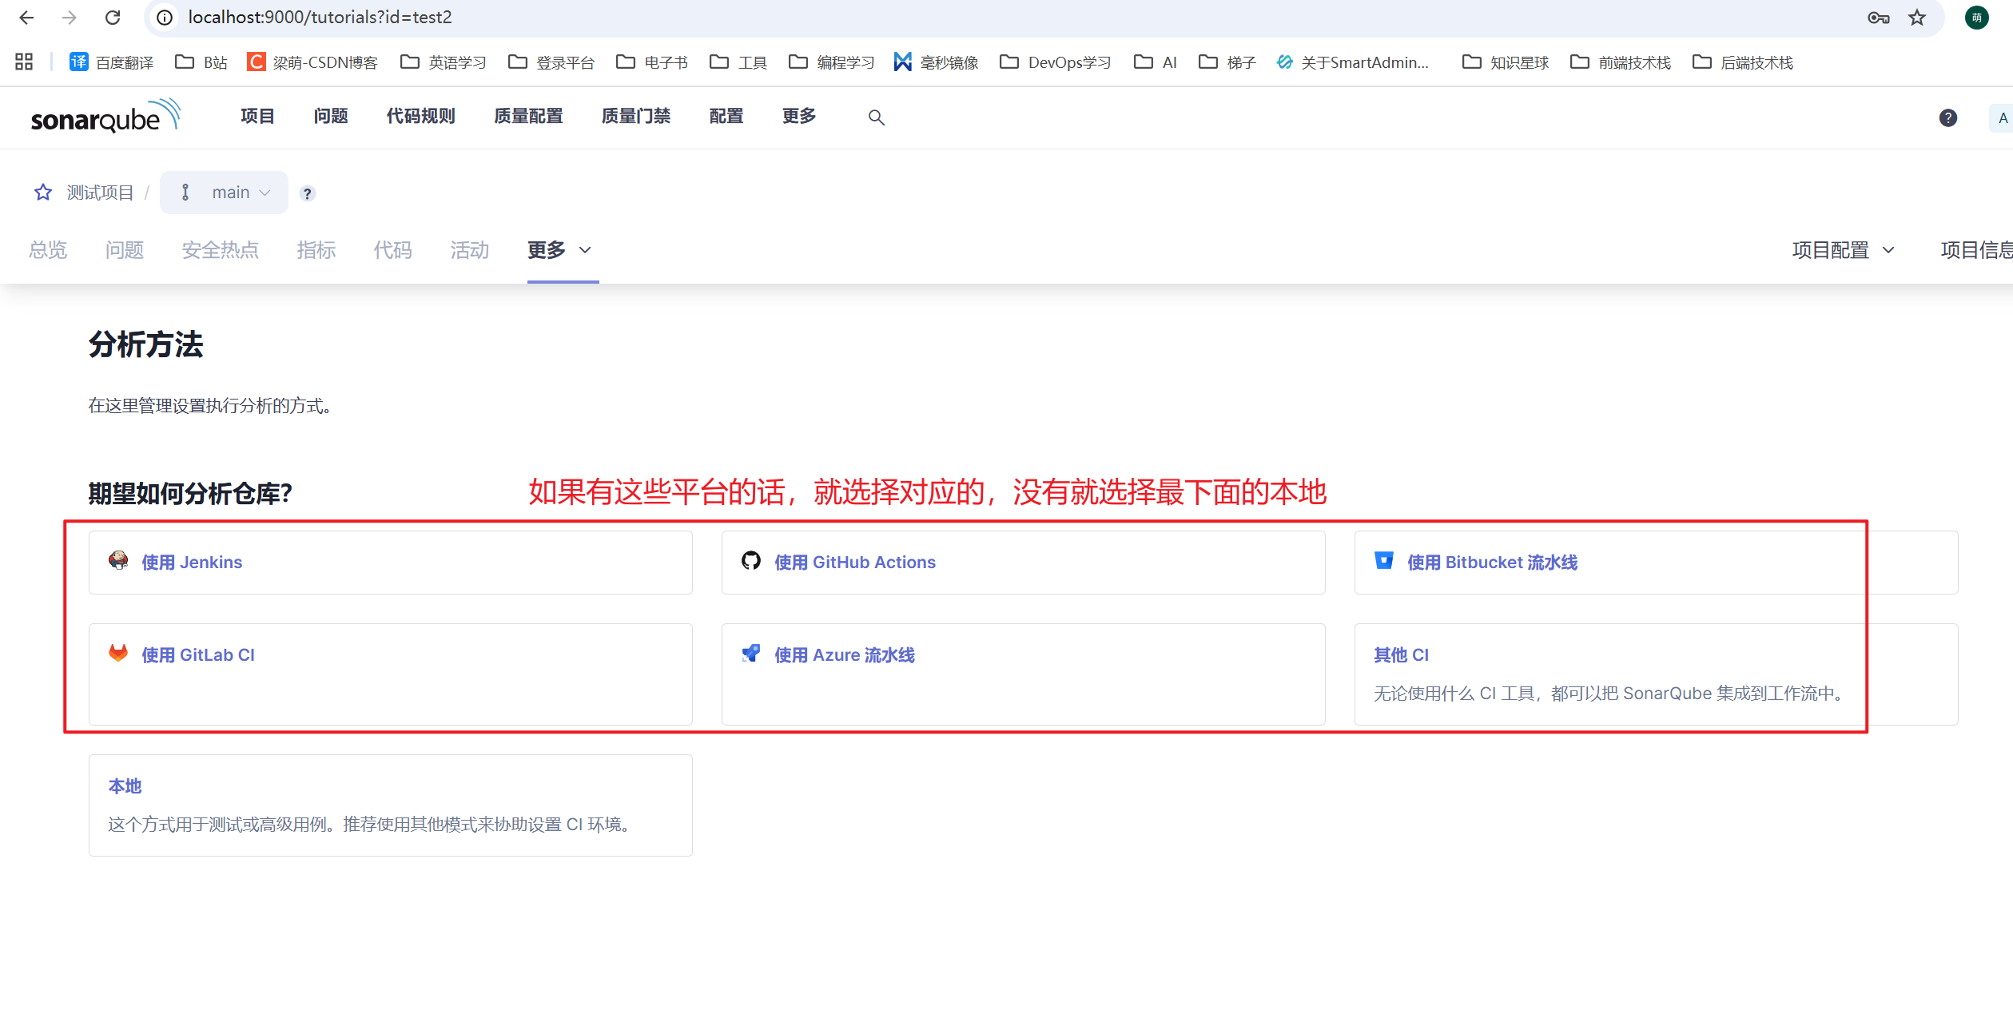The width and height of the screenshot is (2013, 1014).
Task: Open the 编程学习 bookmark folder
Action: point(832,62)
